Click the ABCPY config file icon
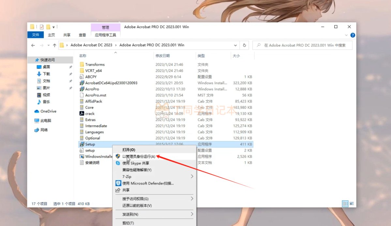Image resolution: width=391 pixels, height=226 pixels. click(82, 77)
